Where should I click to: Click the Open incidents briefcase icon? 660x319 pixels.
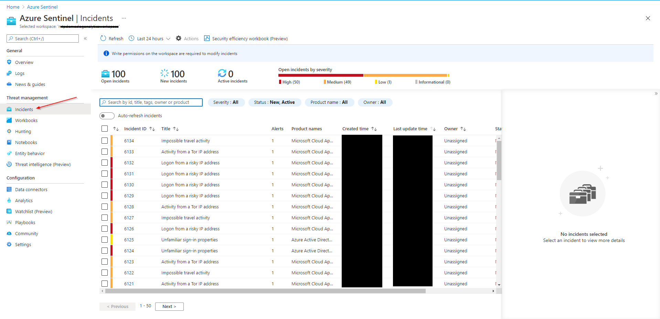click(105, 74)
